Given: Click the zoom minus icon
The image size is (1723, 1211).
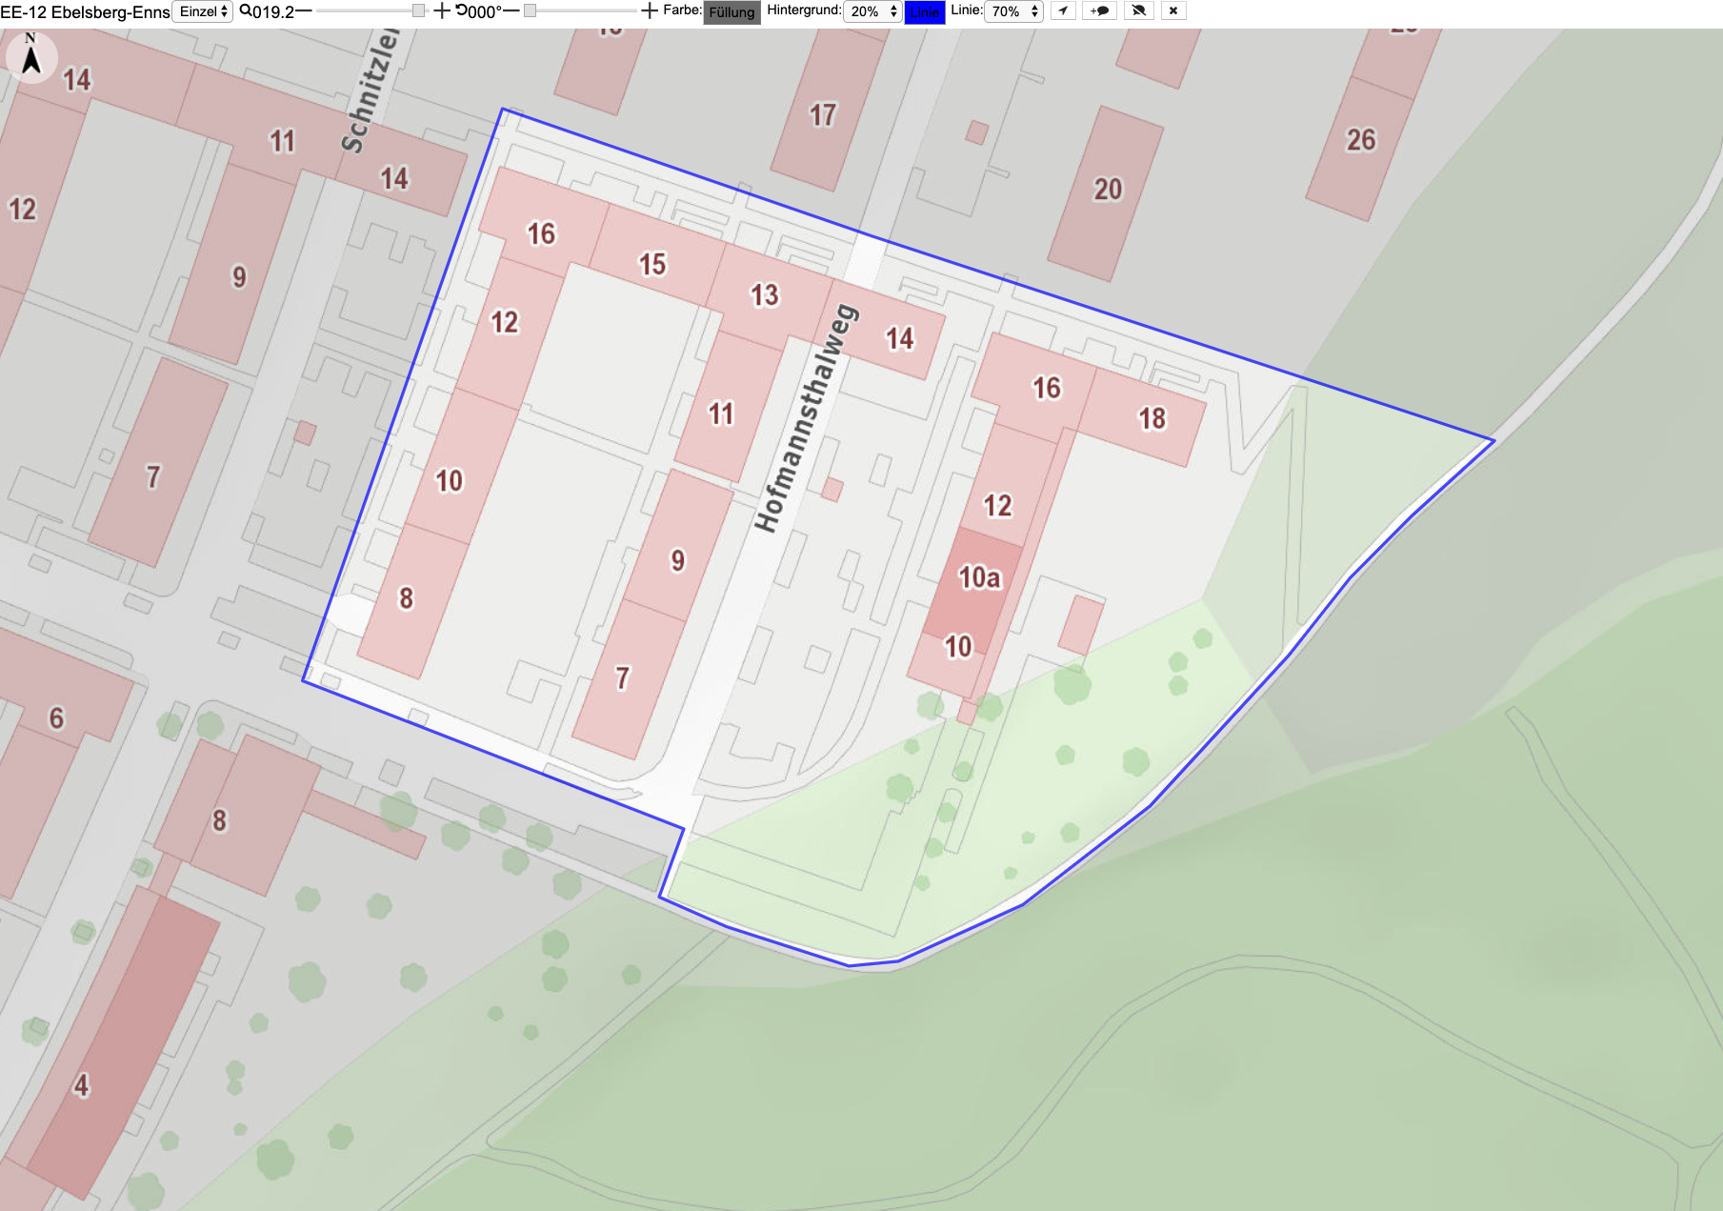Looking at the screenshot, I should point(304,11).
